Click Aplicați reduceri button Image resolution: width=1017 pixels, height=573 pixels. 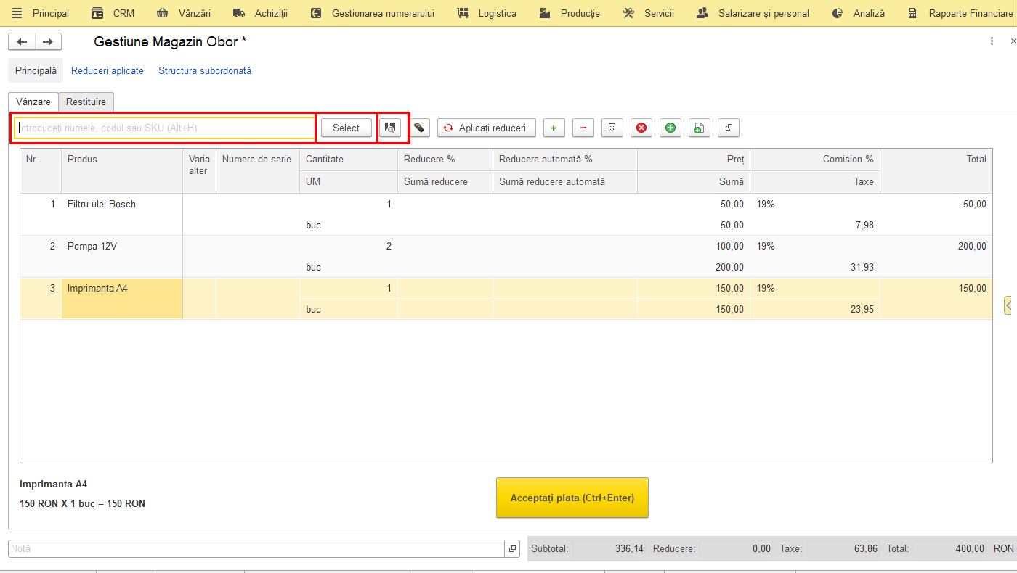[x=487, y=128]
